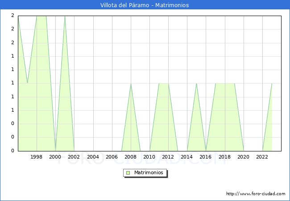Click the 2004 x-axis label

tap(93, 157)
